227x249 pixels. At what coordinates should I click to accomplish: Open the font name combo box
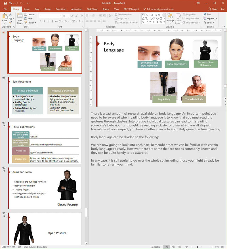[50, 16]
